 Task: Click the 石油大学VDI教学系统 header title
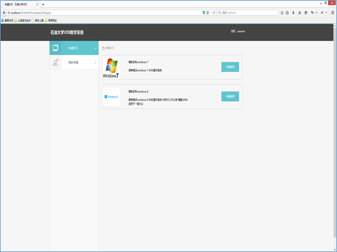click(x=67, y=33)
